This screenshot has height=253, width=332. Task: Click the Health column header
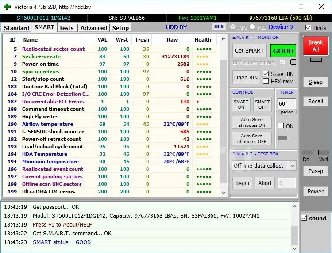point(203,40)
